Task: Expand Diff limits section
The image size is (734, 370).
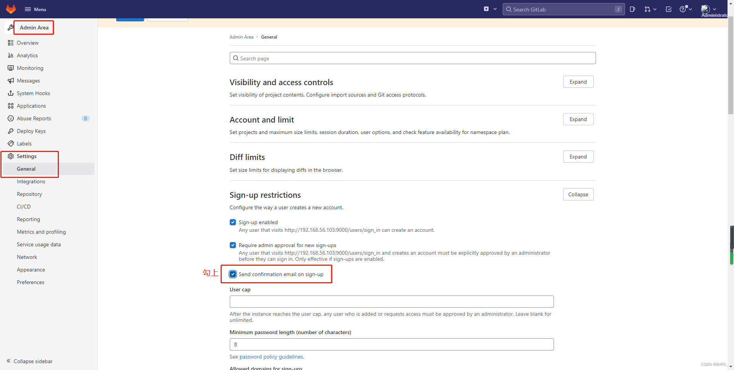Action: (x=578, y=157)
